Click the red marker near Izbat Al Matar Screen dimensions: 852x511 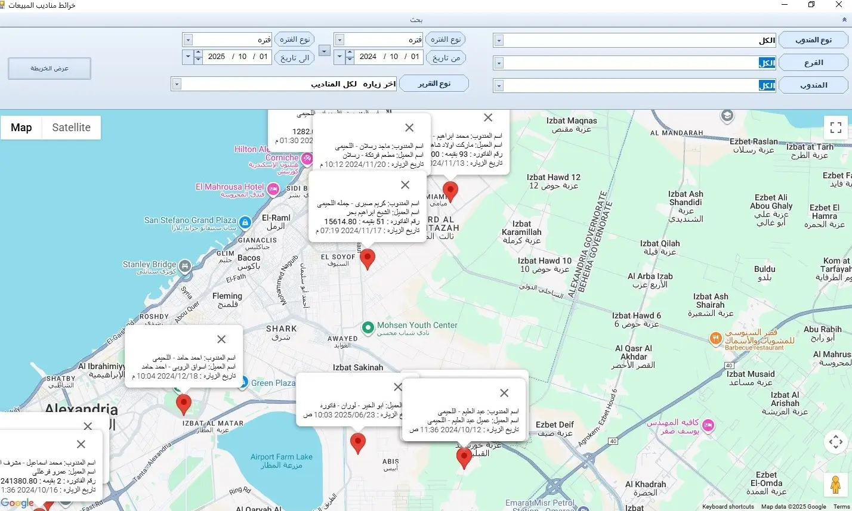coord(184,404)
